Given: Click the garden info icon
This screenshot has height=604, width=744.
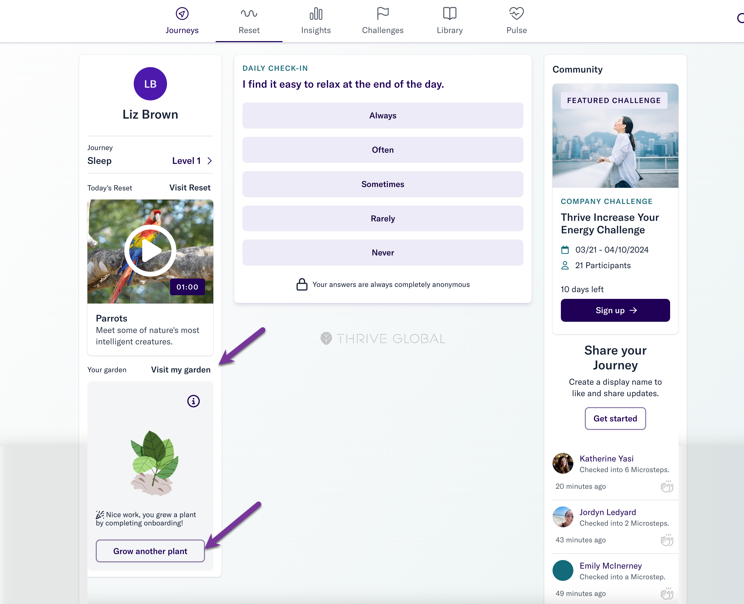Looking at the screenshot, I should coord(194,401).
